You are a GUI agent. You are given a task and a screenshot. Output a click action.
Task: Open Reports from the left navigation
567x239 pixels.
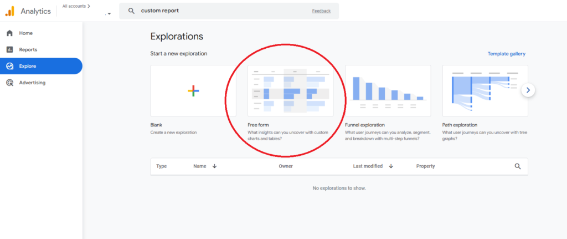(x=28, y=50)
